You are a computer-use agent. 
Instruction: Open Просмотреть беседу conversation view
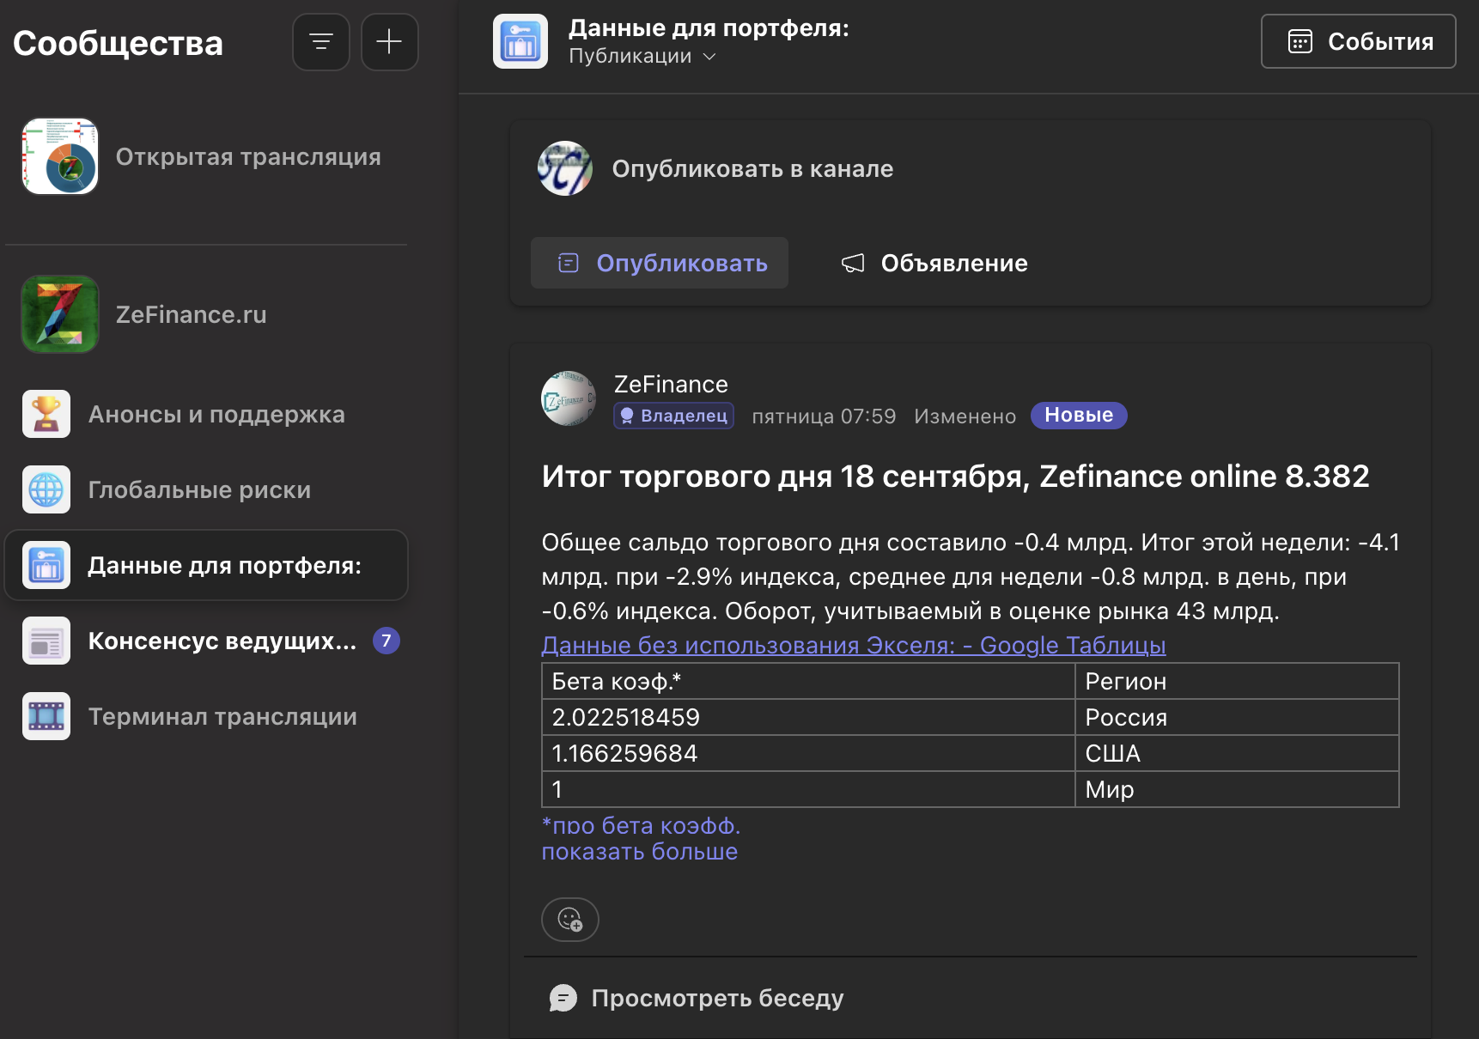[697, 998]
